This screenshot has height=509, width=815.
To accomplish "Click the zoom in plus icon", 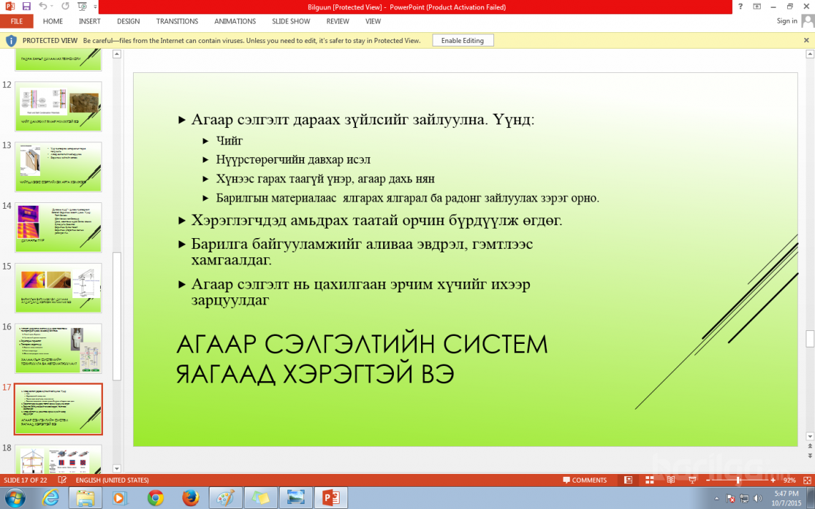I will pyautogui.click(x=774, y=480).
